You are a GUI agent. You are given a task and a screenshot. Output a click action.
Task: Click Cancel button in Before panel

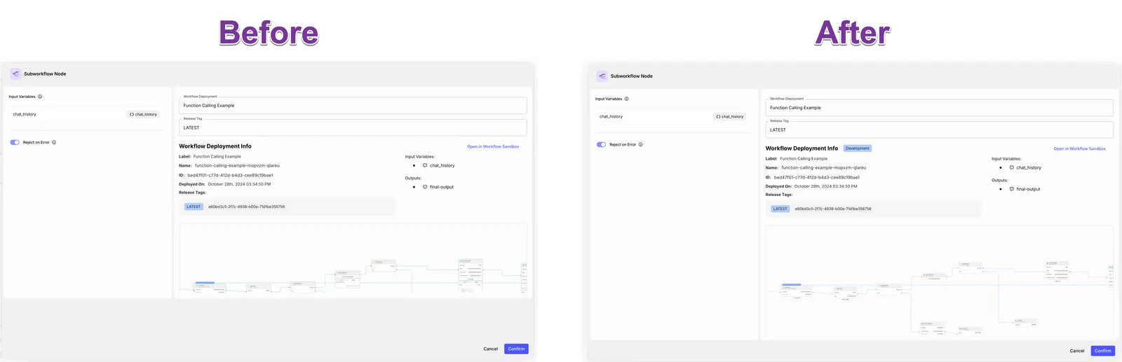pos(491,349)
